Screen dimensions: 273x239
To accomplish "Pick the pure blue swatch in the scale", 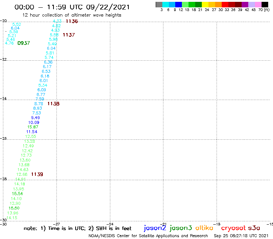I will coord(179,4).
